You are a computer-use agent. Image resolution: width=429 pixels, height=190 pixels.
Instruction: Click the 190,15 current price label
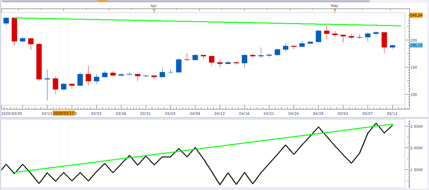click(416, 45)
